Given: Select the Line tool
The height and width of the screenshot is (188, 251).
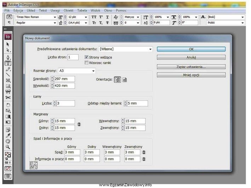Looking at the screenshot, I should pyautogui.click(x=8, y=74).
